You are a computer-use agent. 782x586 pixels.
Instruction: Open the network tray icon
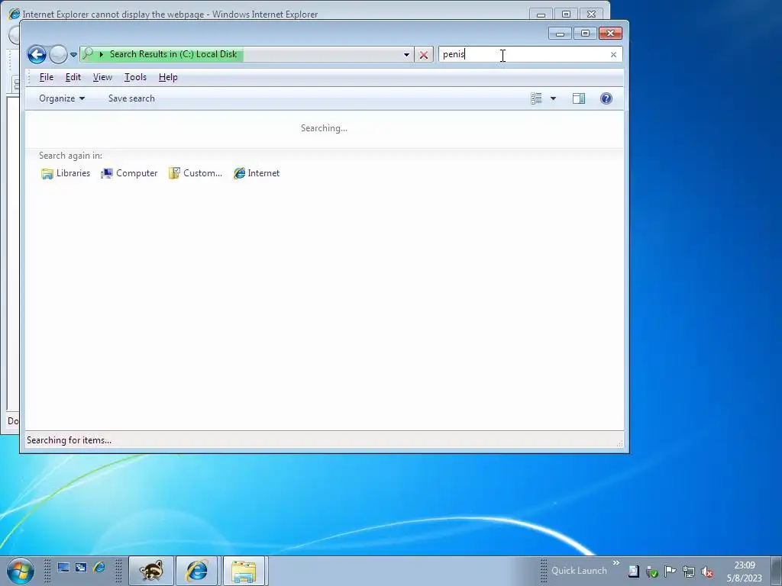point(689,572)
